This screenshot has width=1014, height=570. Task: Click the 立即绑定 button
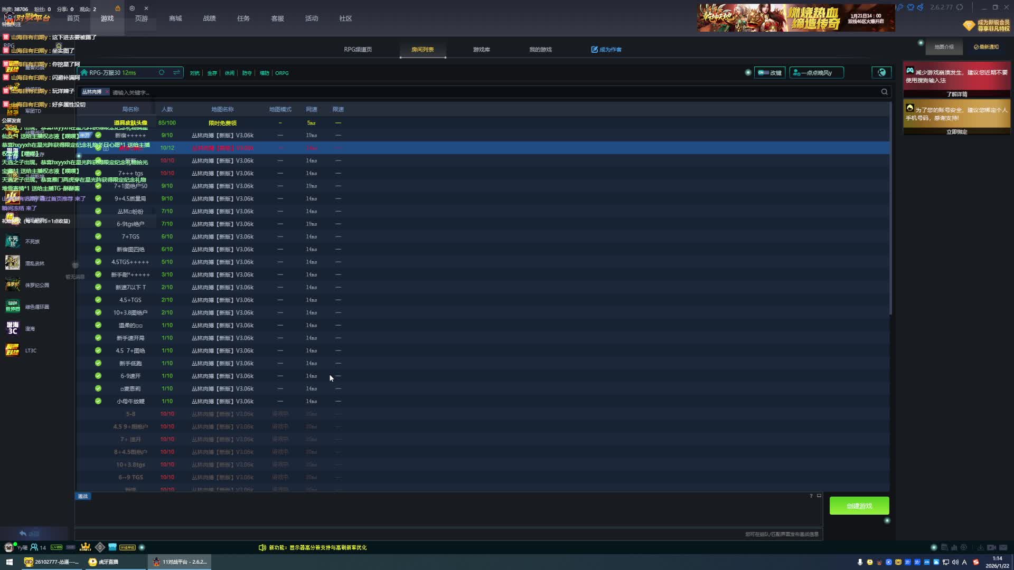(x=956, y=132)
